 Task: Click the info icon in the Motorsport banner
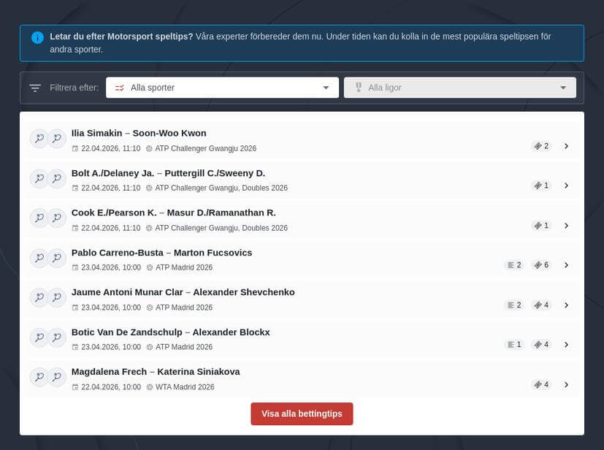[x=37, y=37]
